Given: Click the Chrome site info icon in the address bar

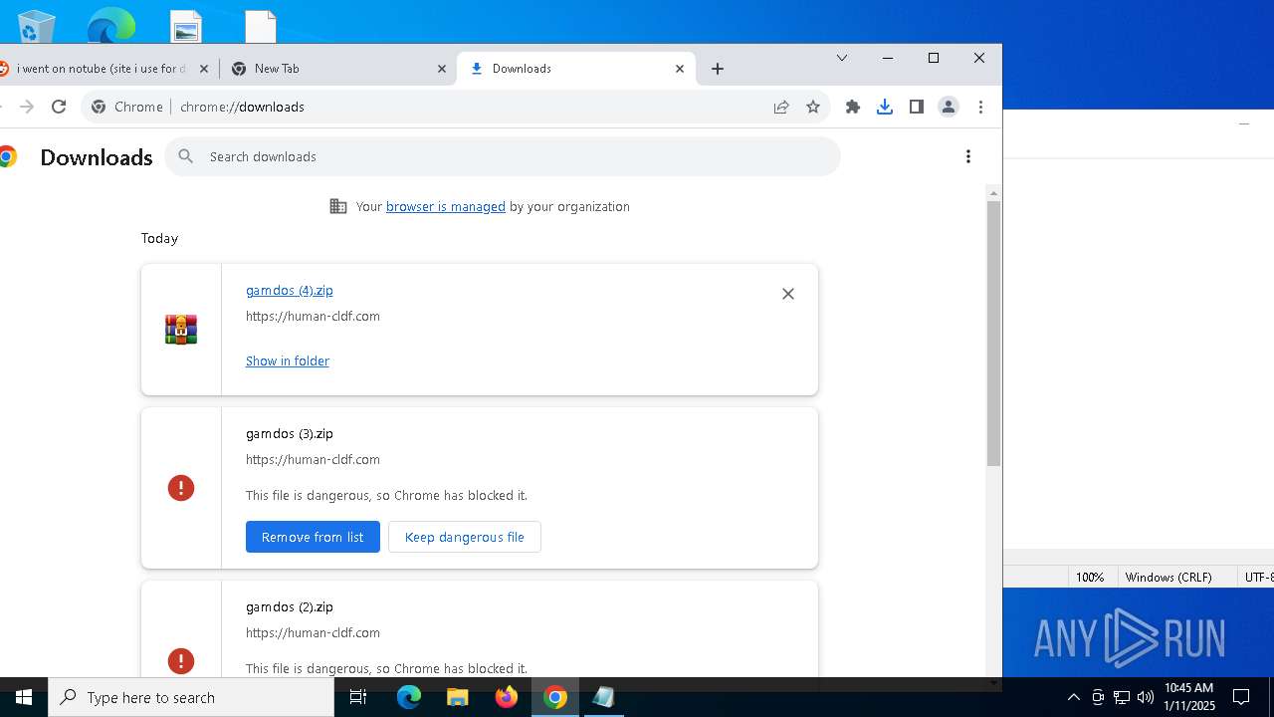Looking at the screenshot, I should coord(99,107).
